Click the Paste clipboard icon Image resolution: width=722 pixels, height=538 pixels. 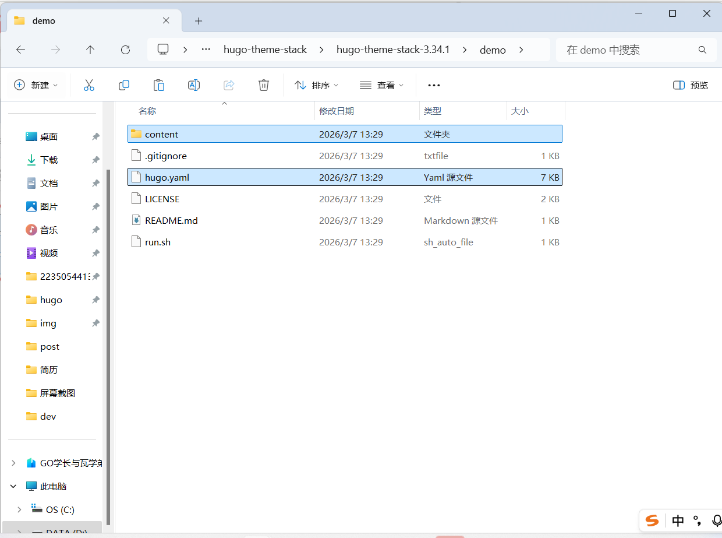click(x=159, y=85)
